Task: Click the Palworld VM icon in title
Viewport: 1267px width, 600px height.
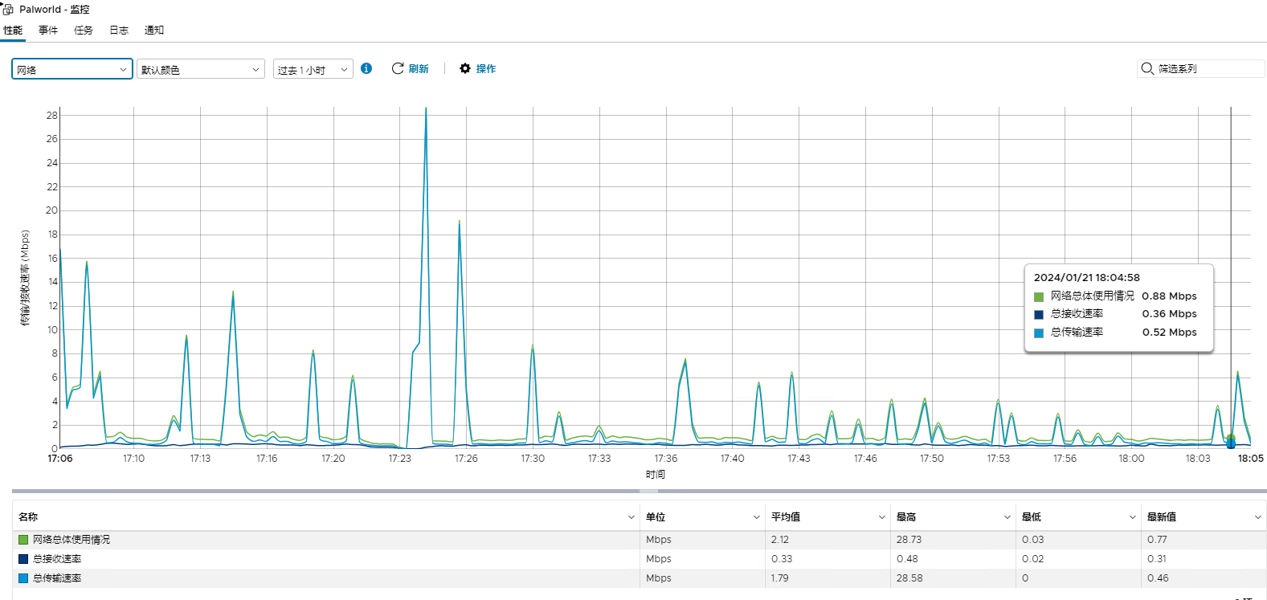Action: (8, 9)
